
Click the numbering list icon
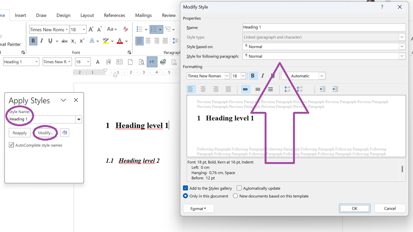154,29
